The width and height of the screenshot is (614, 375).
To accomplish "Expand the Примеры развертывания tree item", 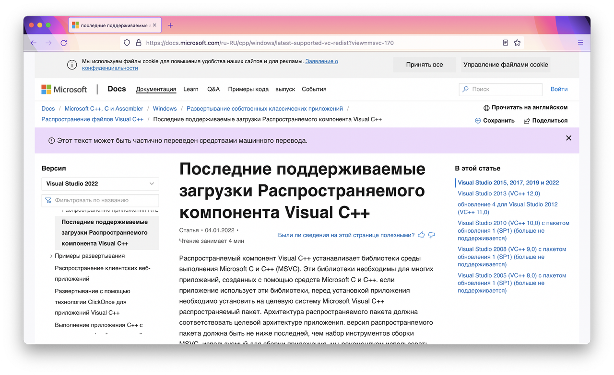I will click(x=51, y=256).
